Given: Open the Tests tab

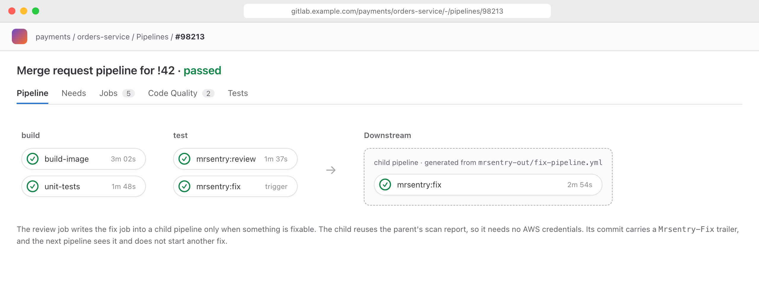Looking at the screenshot, I should [x=238, y=93].
